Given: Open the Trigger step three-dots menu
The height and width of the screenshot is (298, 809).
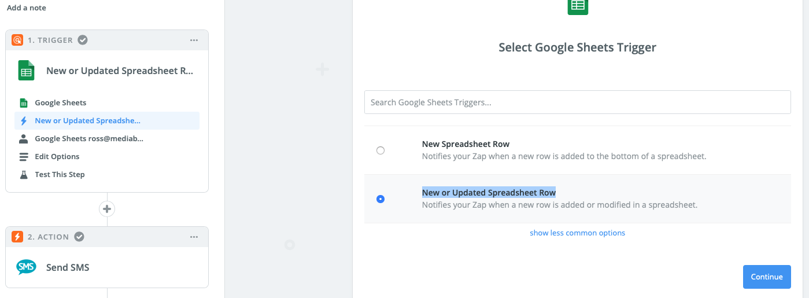Looking at the screenshot, I should click(x=194, y=40).
